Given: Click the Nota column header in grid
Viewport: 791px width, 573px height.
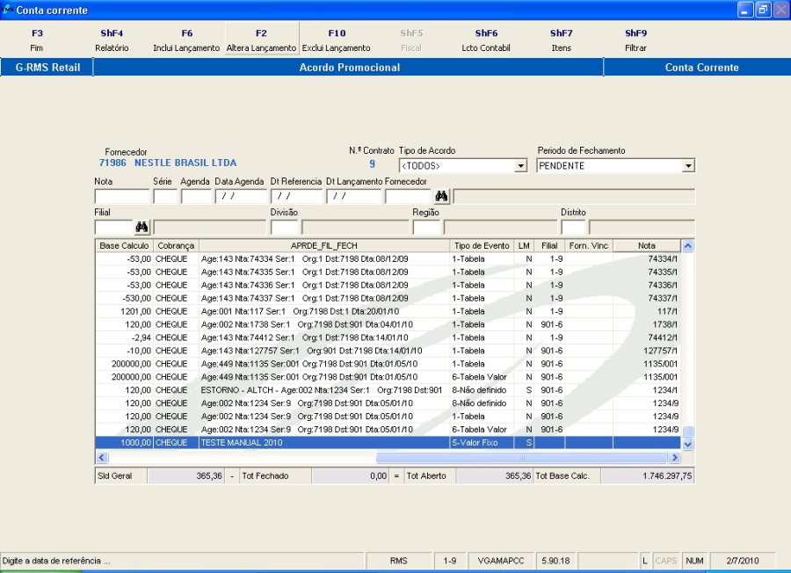Looking at the screenshot, I should click(647, 246).
